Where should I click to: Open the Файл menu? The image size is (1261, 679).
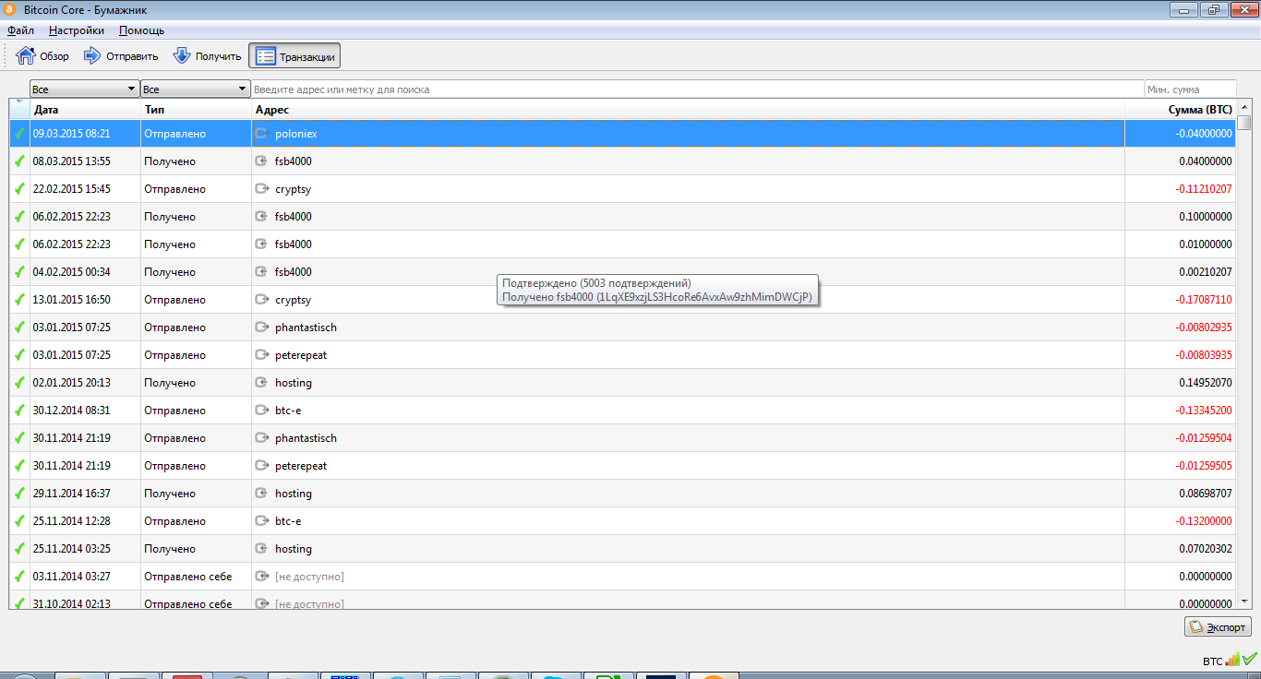pos(20,30)
